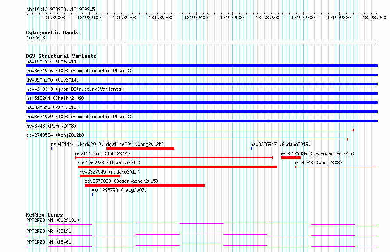Click ruler position 131939400
This screenshot has width=390, height=252.
coord(196,18)
